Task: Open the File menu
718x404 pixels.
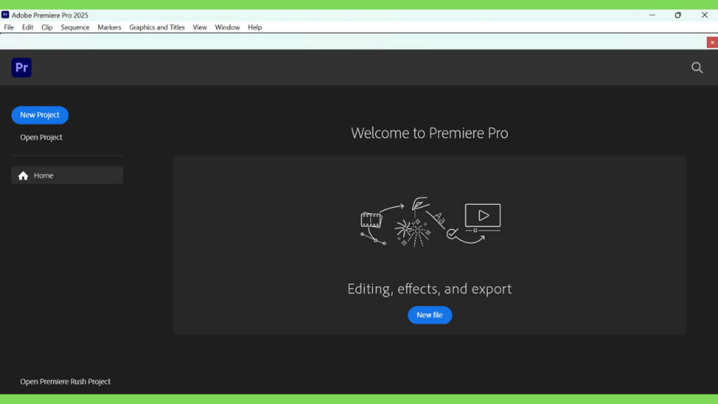Action: click(x=8, y=27)
